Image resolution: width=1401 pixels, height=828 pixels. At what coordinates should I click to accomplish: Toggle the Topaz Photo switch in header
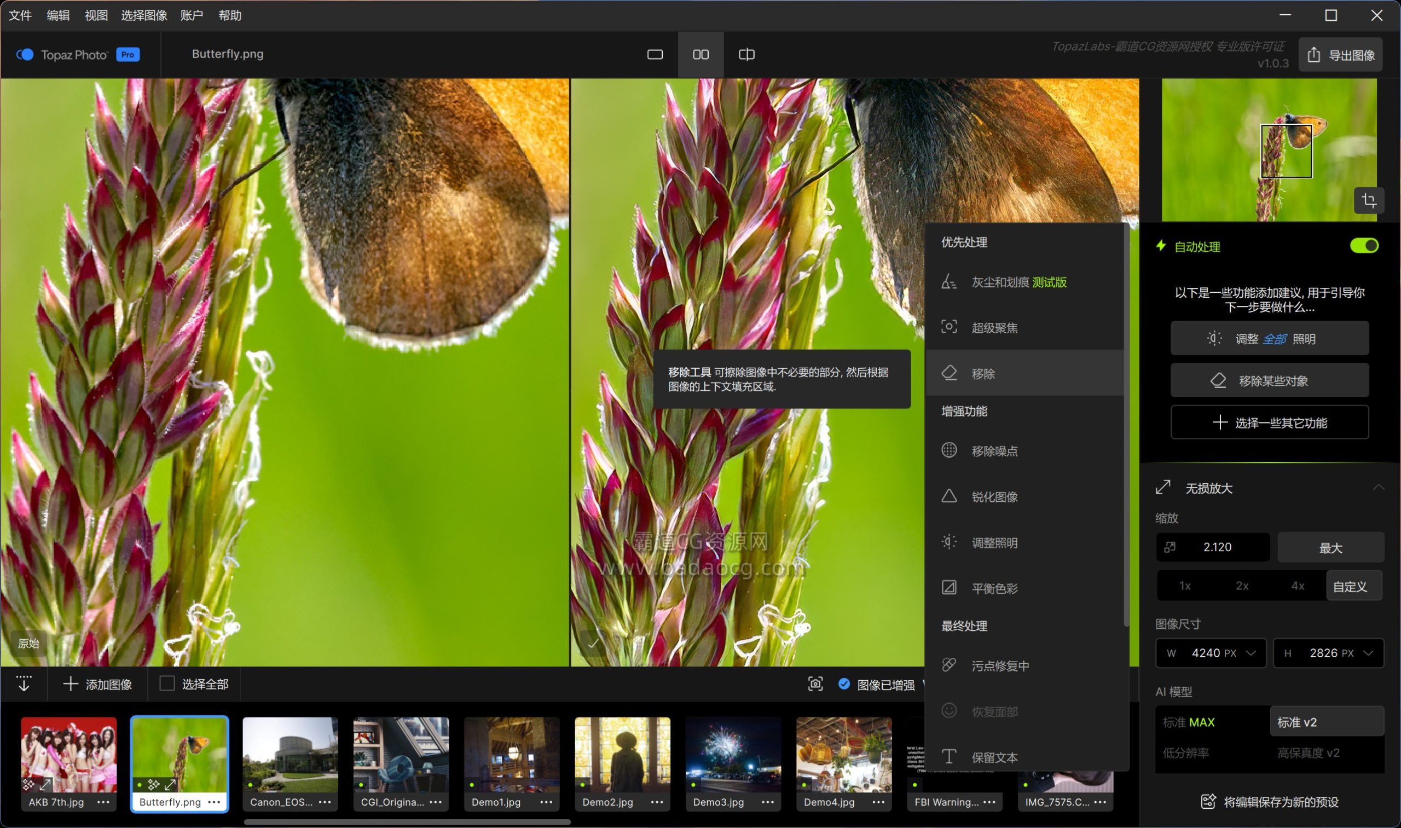25,55
